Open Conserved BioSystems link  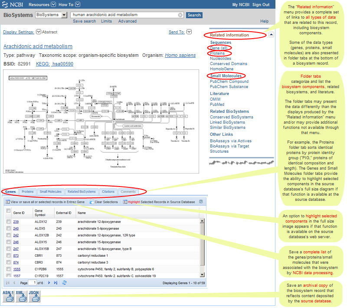(x=232, y=117)
